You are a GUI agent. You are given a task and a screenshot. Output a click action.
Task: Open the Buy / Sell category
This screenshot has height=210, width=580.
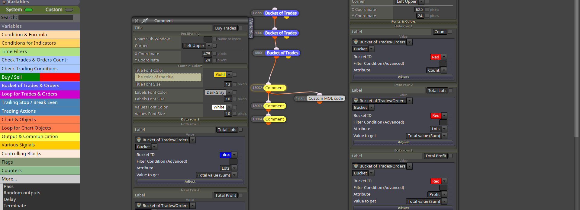40,77
